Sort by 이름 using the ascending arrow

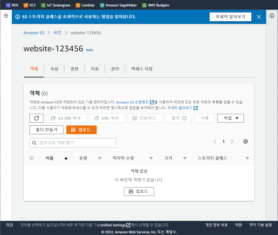[66, 158]
